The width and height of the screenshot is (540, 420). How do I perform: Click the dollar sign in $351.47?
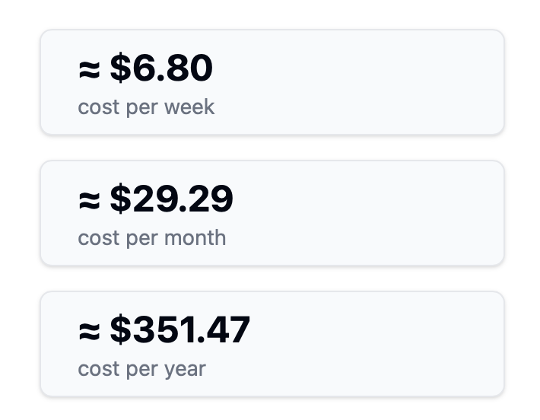tap(120, 330)
